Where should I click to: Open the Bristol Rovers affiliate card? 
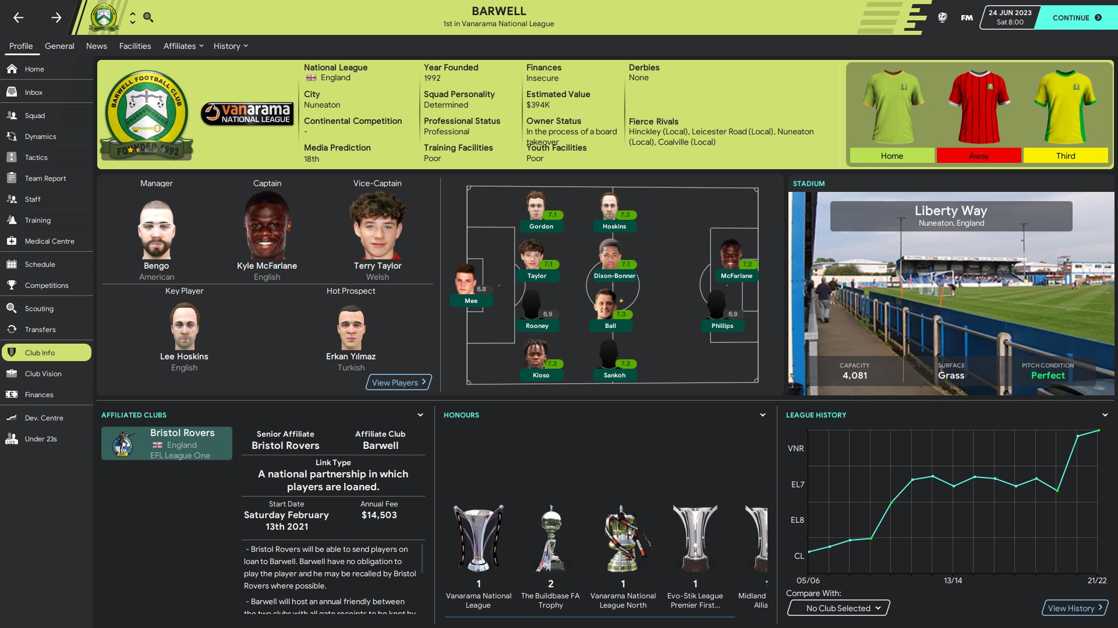click(x=167, y=444)
